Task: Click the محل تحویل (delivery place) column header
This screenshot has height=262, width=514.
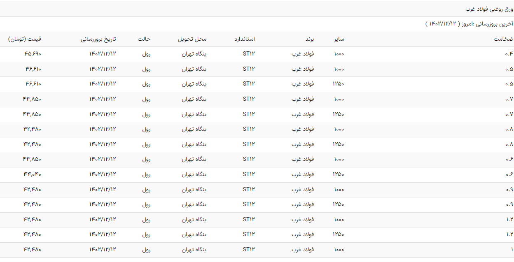Action: (x=192, y=39)
